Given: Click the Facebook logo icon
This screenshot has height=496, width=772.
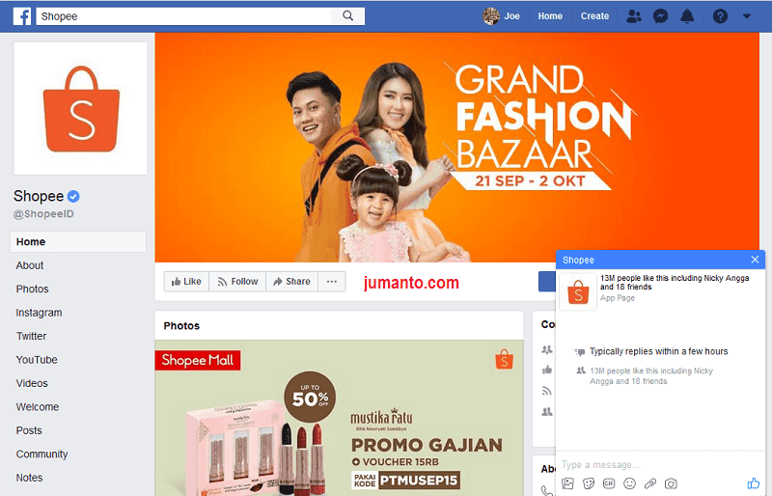Looking at the screenshot, I should 21,16.
